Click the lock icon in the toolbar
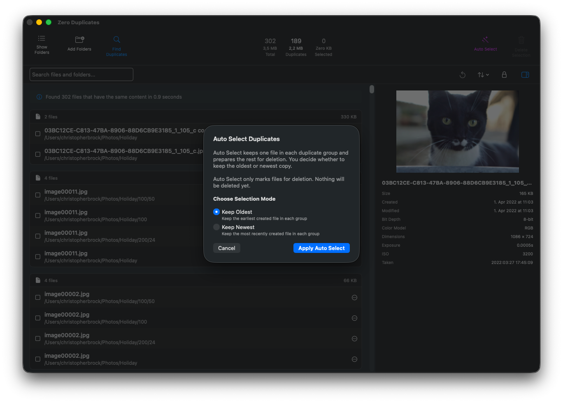563x403 pixels. point(504,74)
